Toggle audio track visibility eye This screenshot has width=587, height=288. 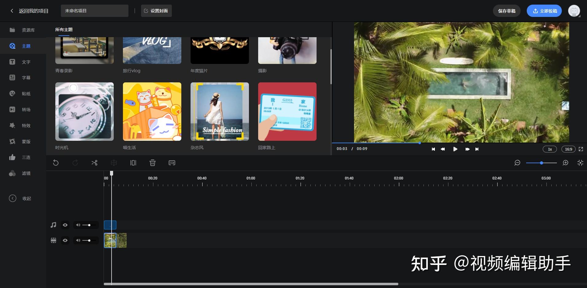[x=65, y=225]
